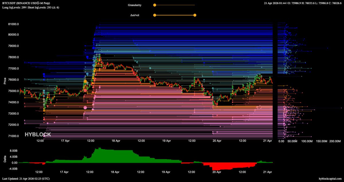Screen dimensions: 344x182
Task: Click the -4.00B delta axis label
Action: point(13,169)
